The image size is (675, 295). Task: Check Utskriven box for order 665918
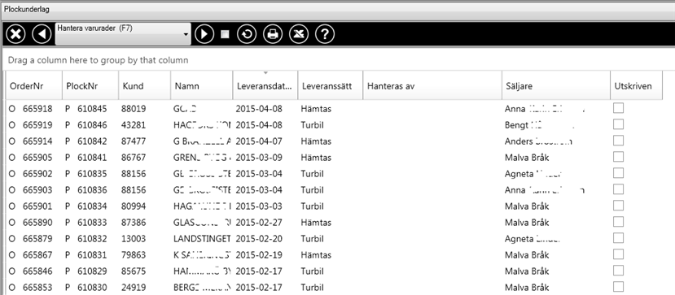[x=618, y=108]
